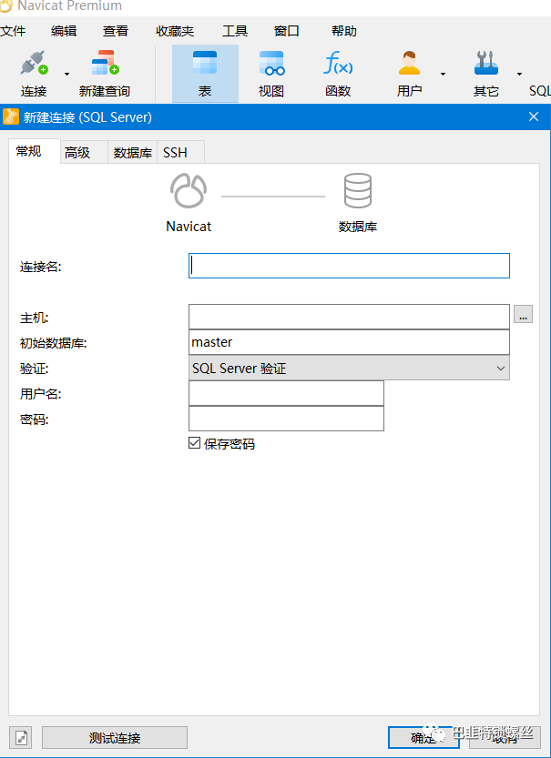Click the 确定 button

coord(423,738)
